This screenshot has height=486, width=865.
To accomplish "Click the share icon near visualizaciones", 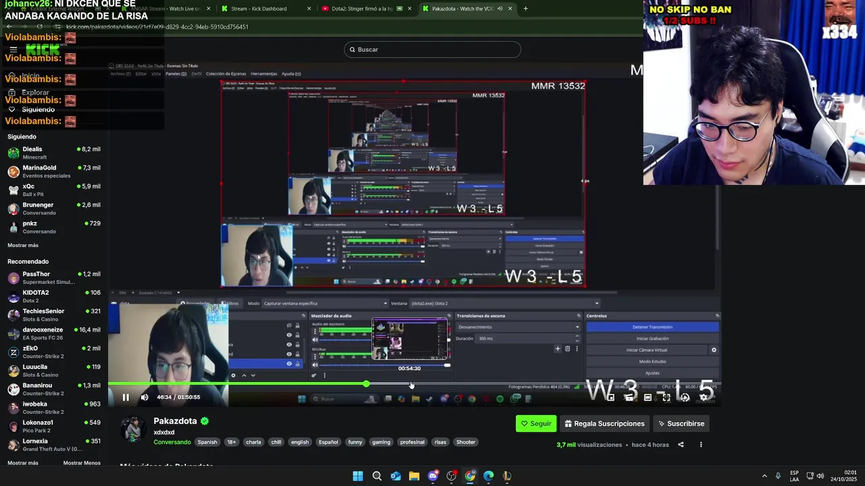I will point(681,445).
